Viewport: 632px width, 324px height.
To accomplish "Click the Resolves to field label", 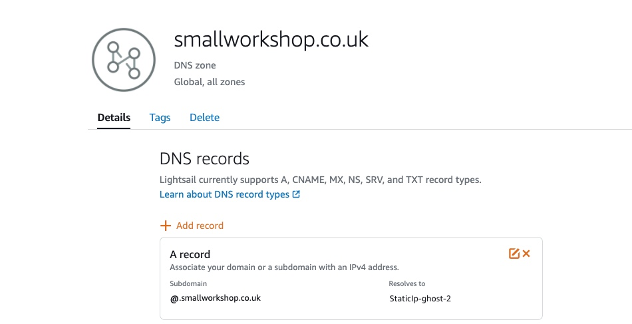I will [406, 283].
